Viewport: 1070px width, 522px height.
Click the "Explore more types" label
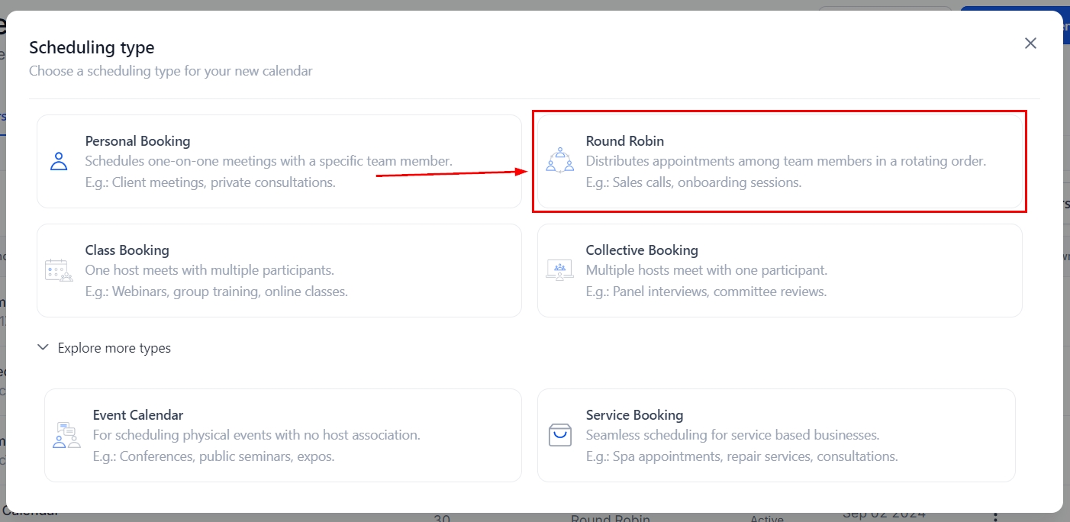tap(114, 348)
